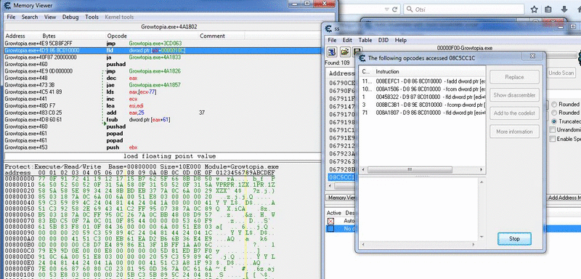Toggle the Enable Speedhack checkbox
The width and height of the screenshot is (581, 279).
553,139
